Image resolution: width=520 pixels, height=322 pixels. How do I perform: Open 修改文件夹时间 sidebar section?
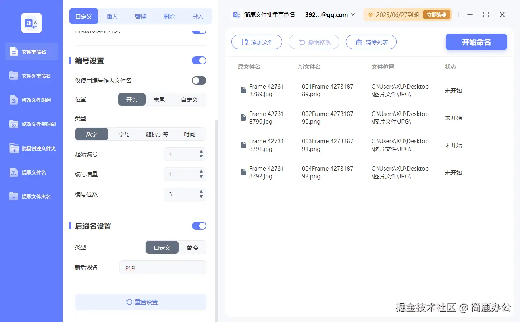pos(31,124)
